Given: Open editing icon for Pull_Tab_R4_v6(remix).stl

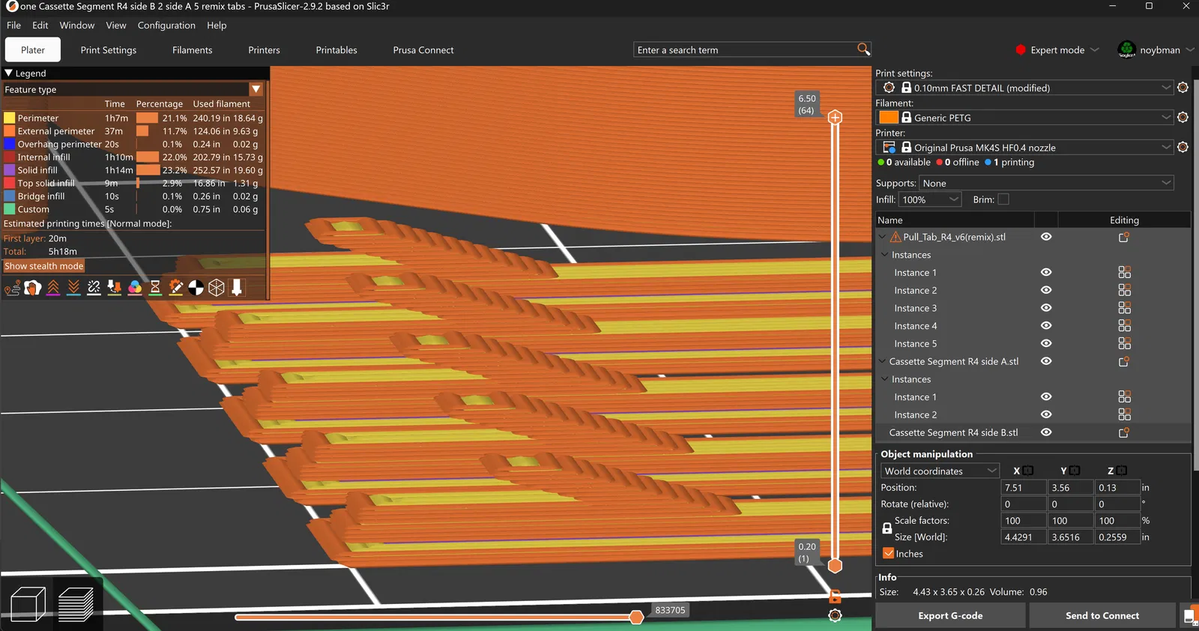Looking at the screenshot, I should (x=1124, y=237).
